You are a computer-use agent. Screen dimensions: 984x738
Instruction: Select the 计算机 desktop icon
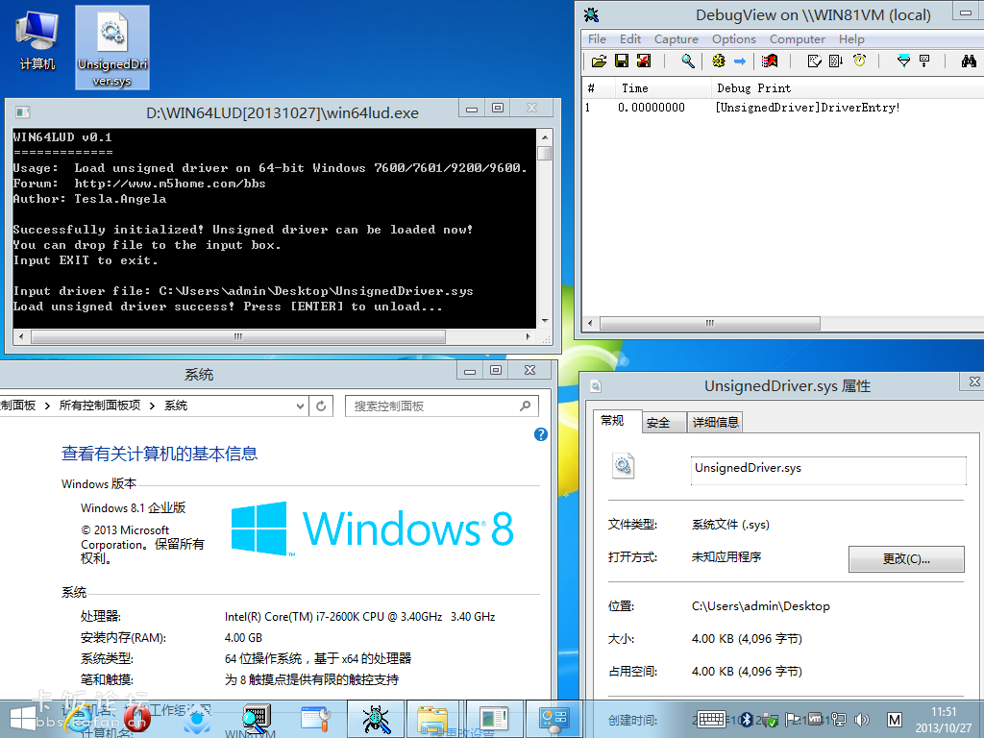(37, 40)
